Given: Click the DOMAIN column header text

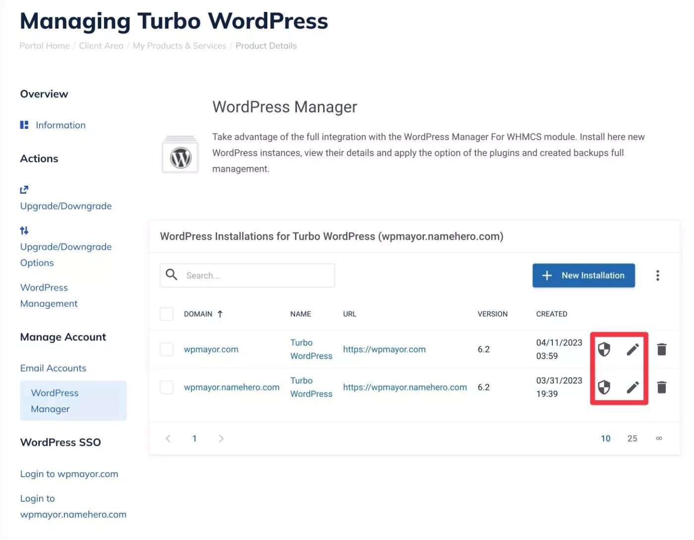Looking at the screenshot, I should [x=198, y=314].
